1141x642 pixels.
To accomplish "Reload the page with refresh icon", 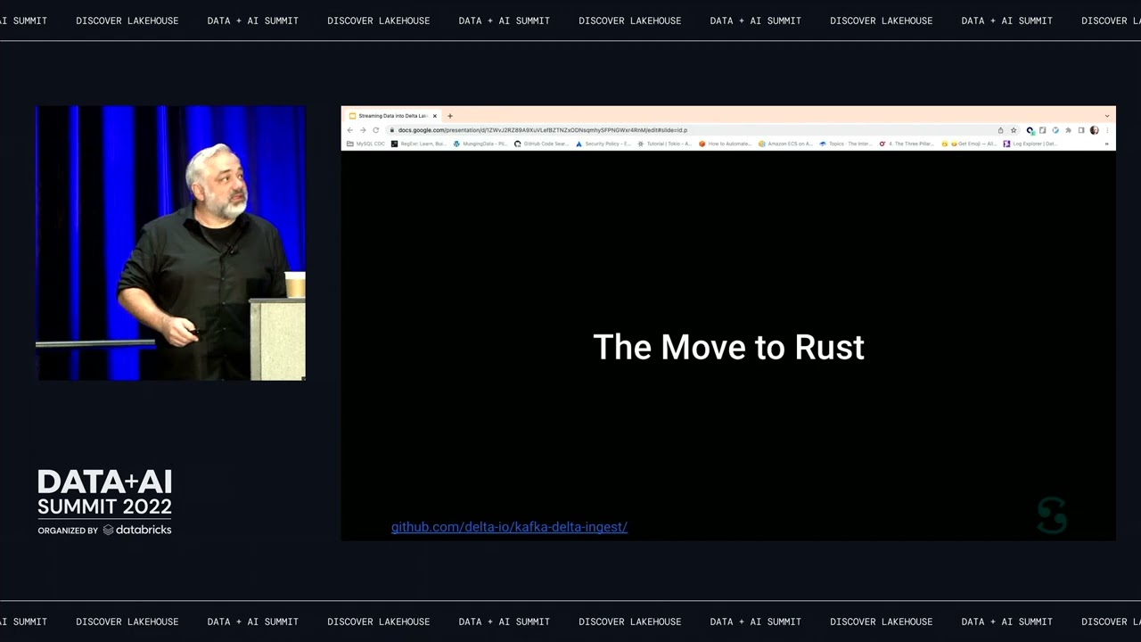I will [375, 130].
